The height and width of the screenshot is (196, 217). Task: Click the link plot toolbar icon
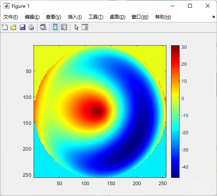43,27
